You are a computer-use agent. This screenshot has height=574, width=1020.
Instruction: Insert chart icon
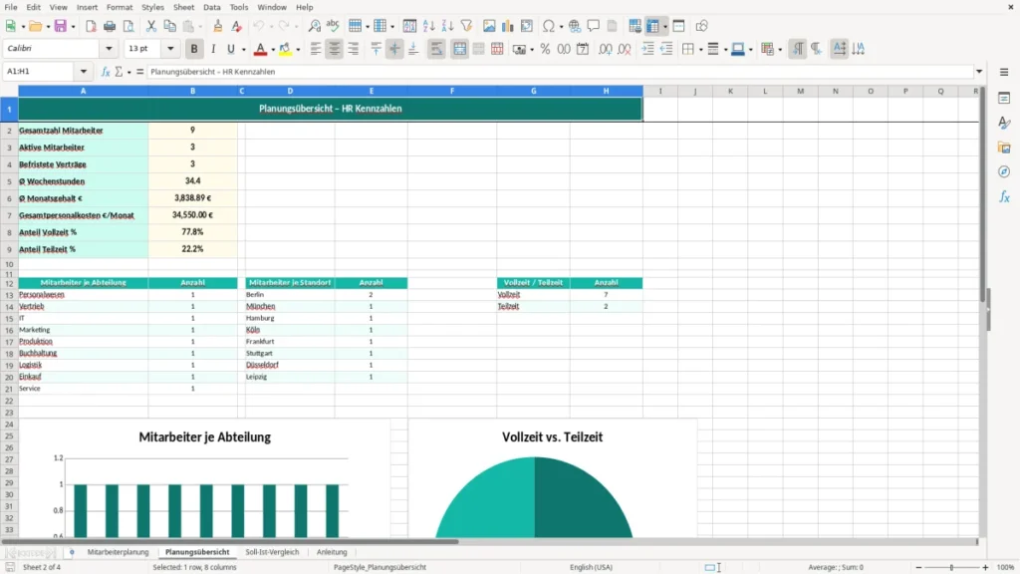click(x=508, y=26)
